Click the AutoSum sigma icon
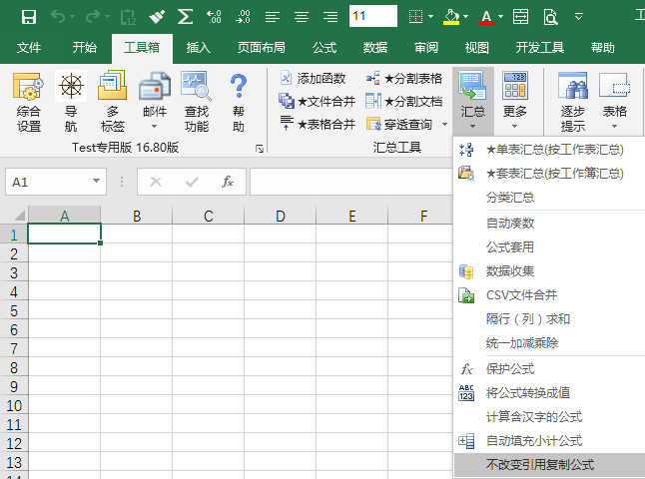The width and height of the screenshot is (645, 479). coord(185,17)
